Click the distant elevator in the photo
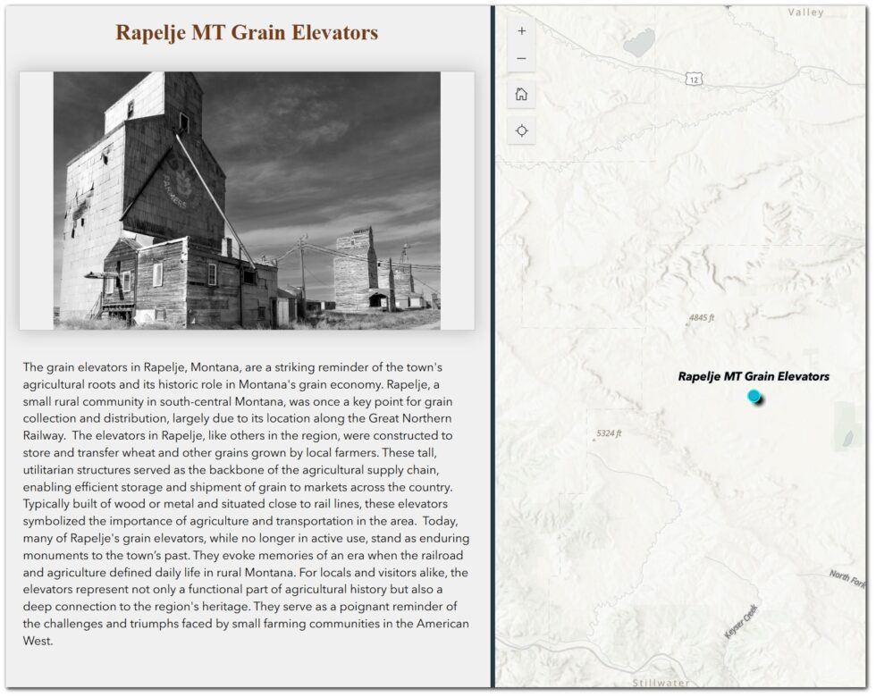The image size is (876, 697). pyautogui.click(x=355, y=268)
